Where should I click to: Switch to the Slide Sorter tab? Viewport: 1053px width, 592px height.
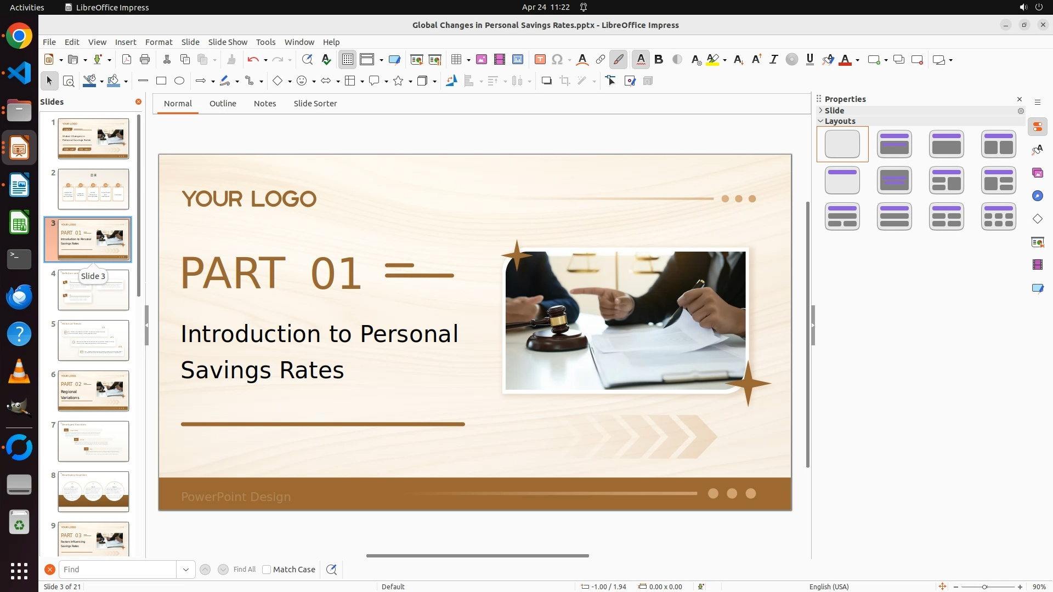coord(315,104)
